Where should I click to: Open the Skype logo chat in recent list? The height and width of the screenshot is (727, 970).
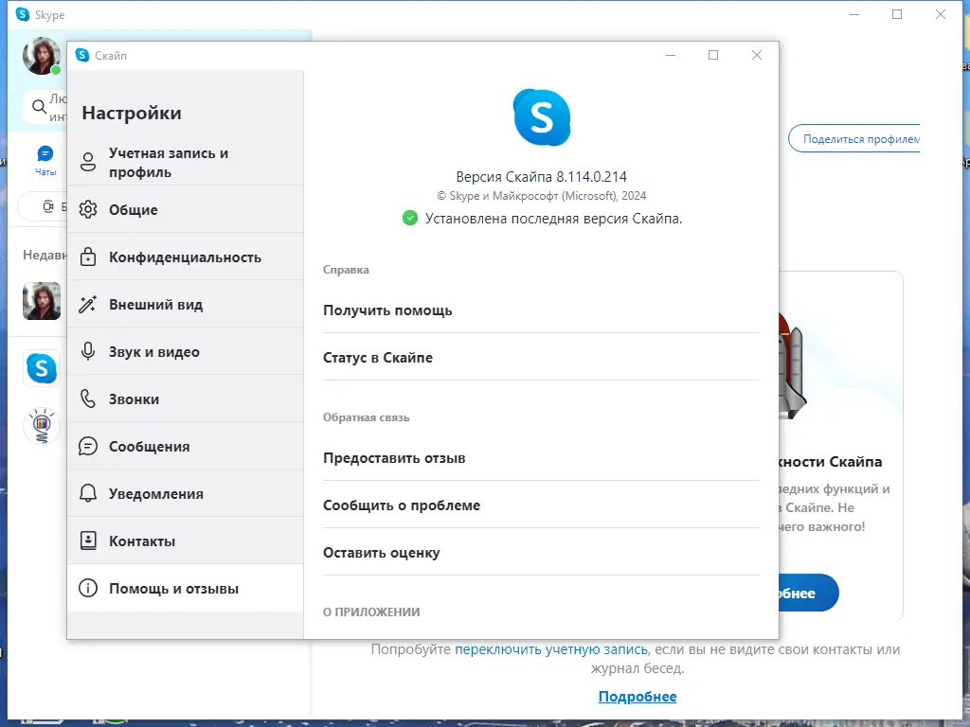(42, 368)
